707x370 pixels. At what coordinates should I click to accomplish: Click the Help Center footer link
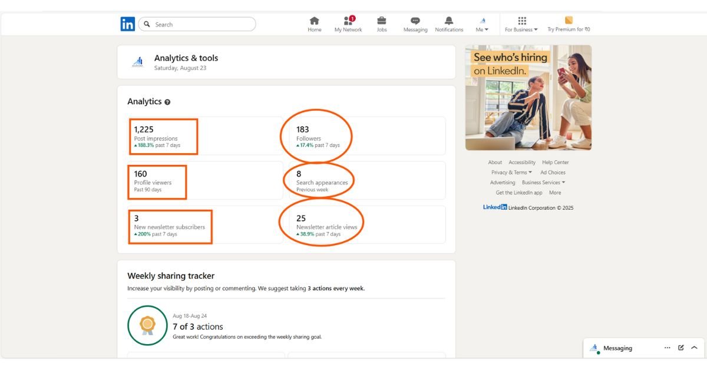tap(556, 163)
